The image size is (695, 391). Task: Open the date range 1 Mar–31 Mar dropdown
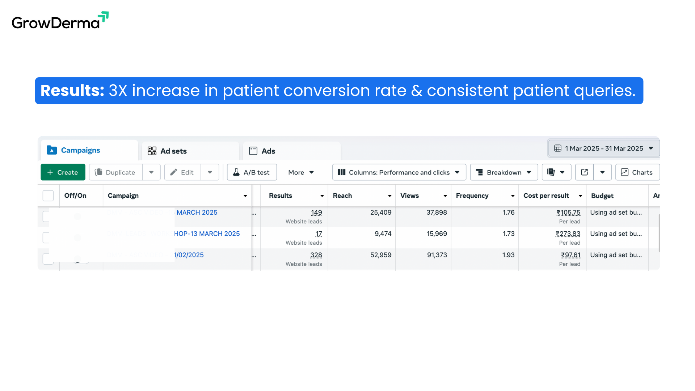(x=604, y=148)
